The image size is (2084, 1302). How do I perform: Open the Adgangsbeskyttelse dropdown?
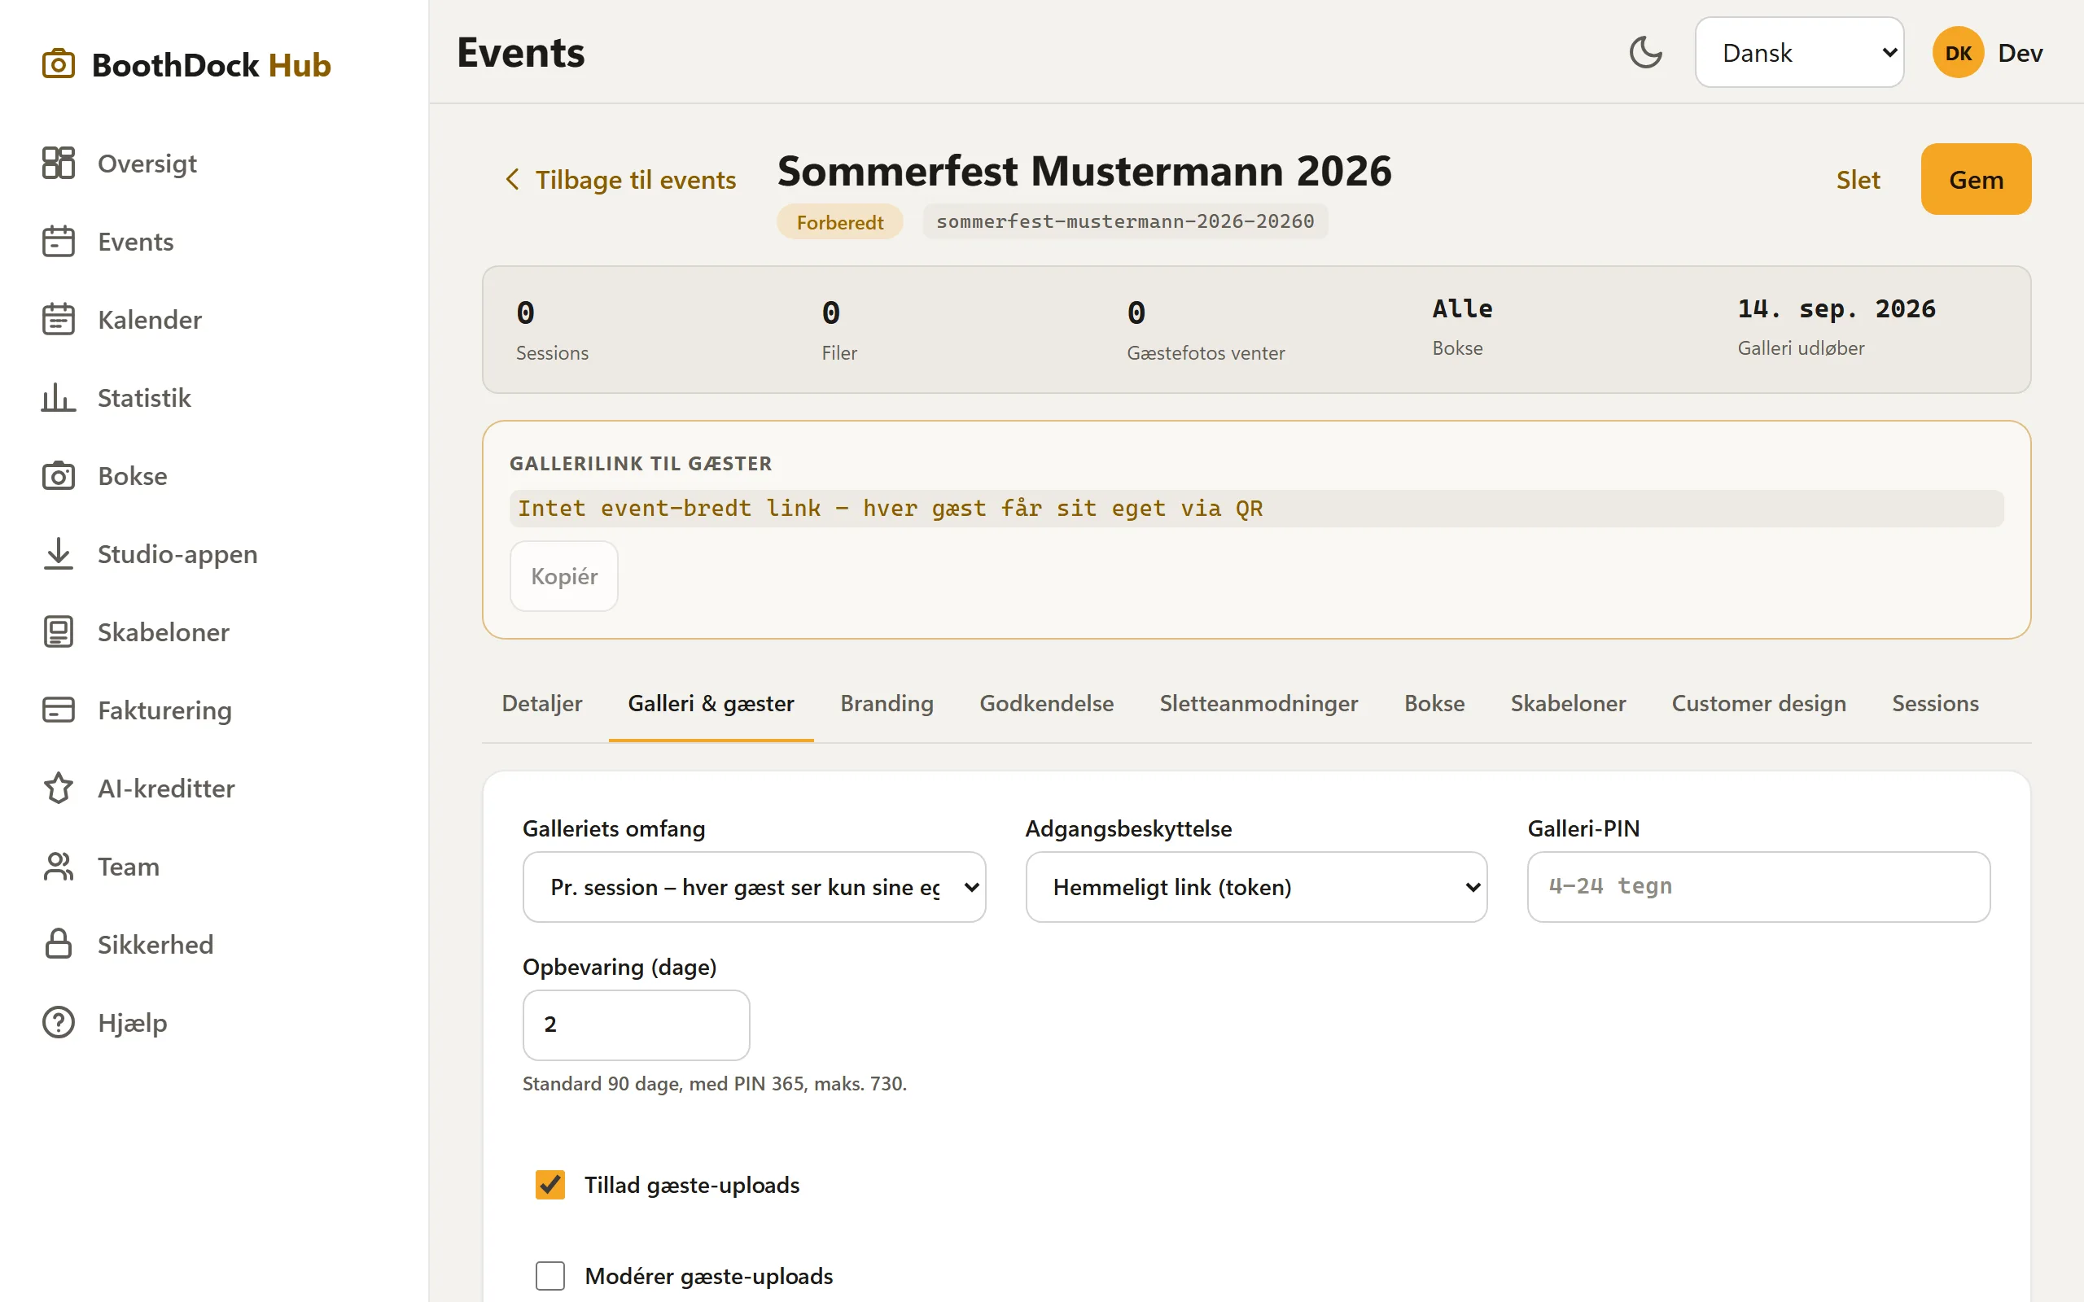click(1256, 887)
